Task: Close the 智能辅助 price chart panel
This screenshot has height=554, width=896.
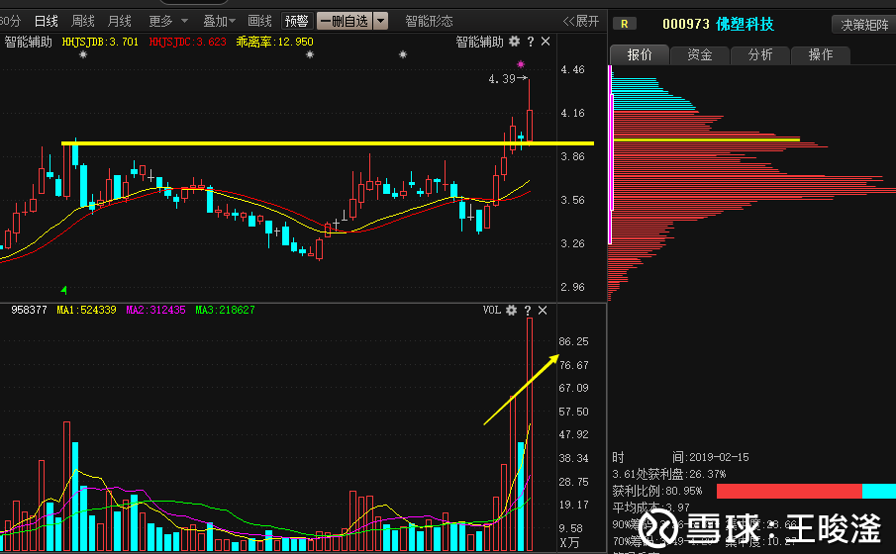Action: [546, 42]
